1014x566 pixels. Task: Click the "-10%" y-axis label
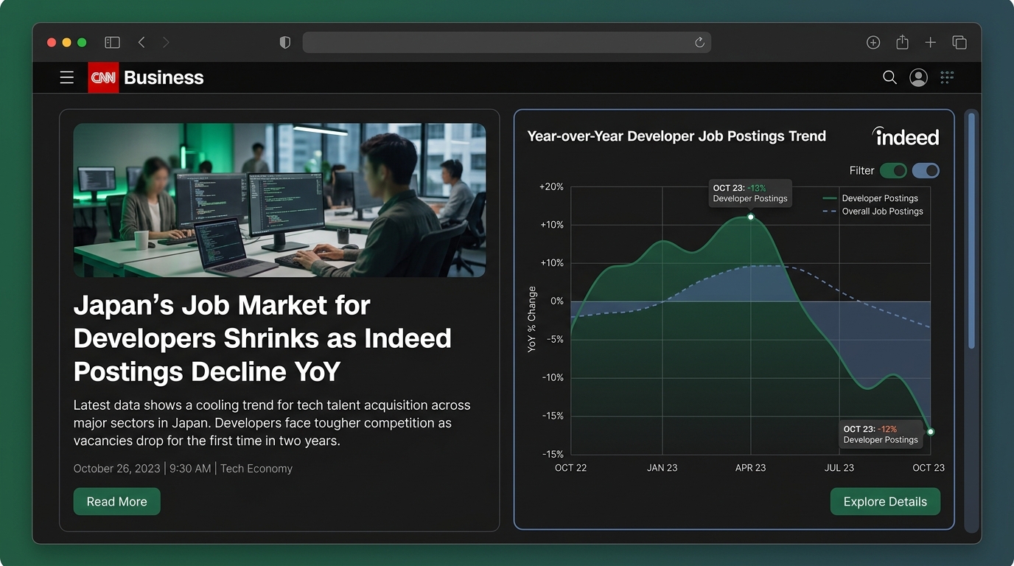click(x=551, y=378)
